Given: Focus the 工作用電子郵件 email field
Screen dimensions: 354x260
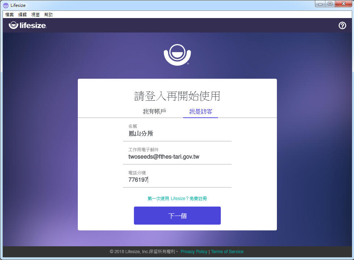Looking at the screenshot, I should click(177, 157).
